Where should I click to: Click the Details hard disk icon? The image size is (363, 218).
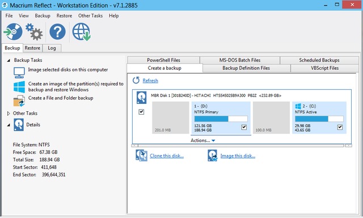(x=19, y=125)
